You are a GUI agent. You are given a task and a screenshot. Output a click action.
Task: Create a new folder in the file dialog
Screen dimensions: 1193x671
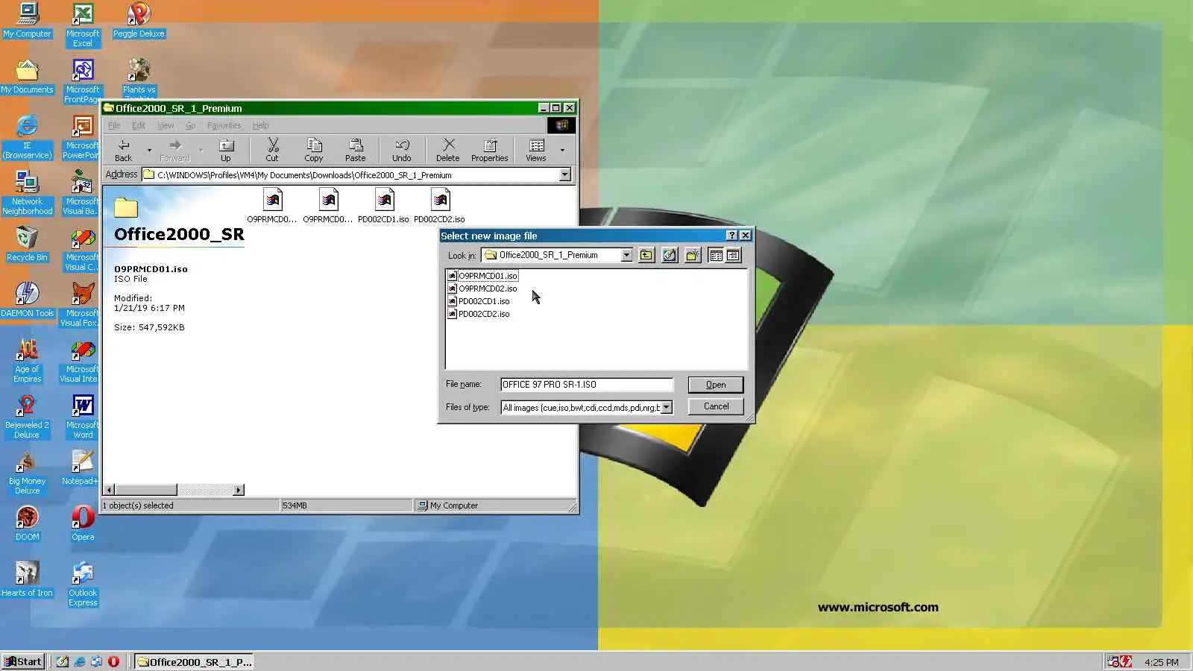pos(693,255)
